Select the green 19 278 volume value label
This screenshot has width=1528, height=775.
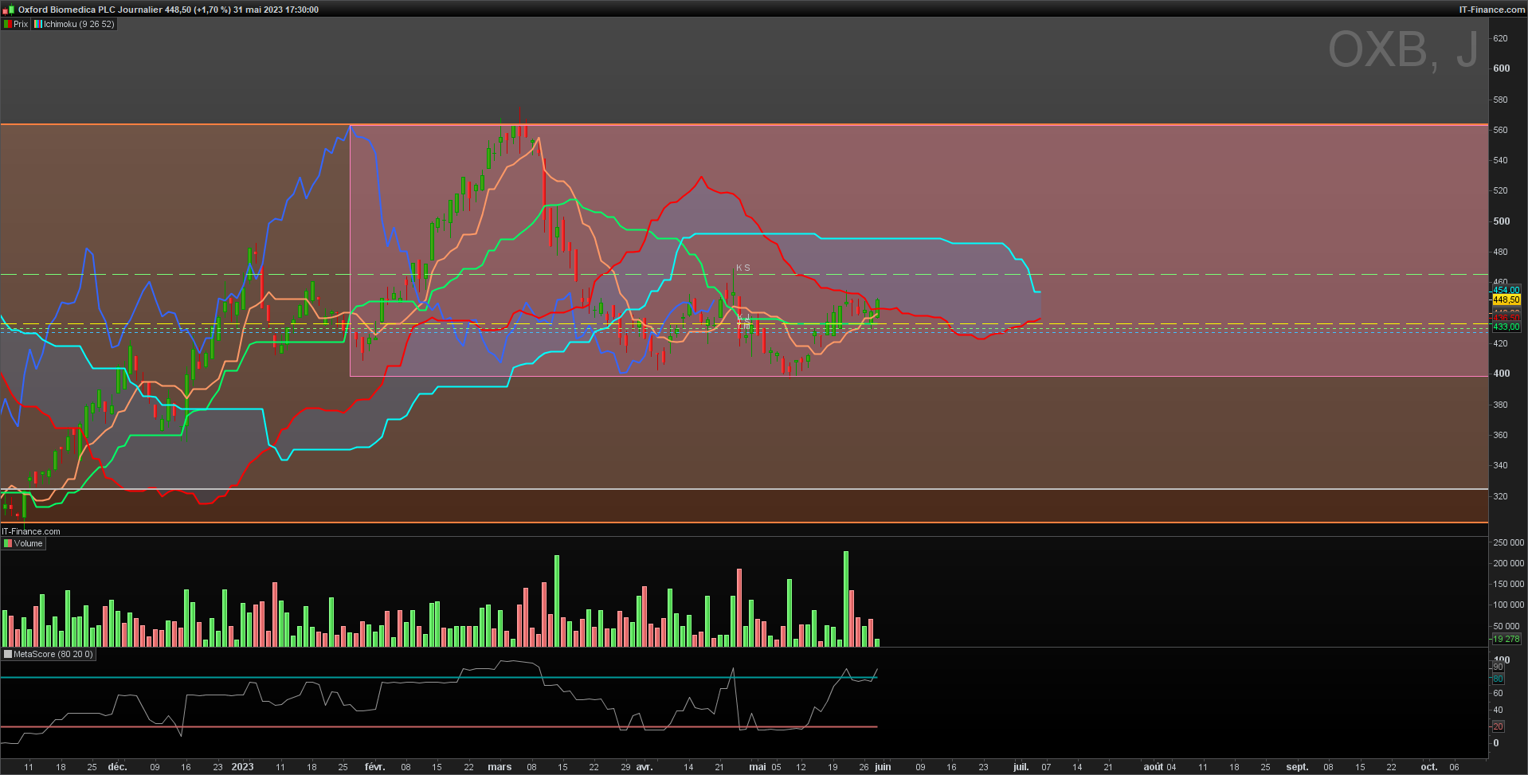1506,639
